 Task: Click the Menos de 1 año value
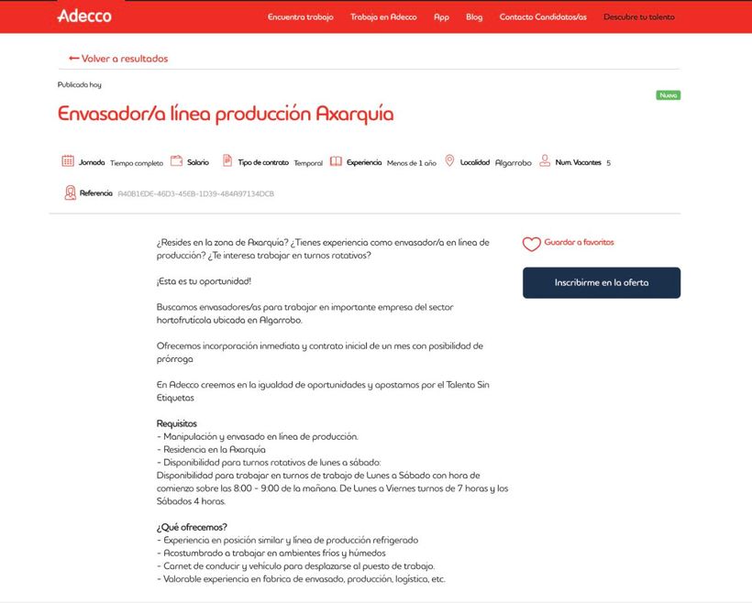point(412,163)
